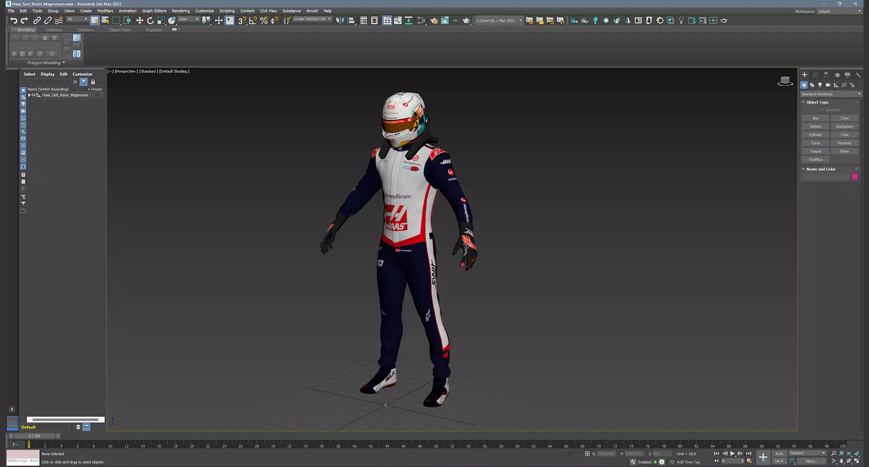Toggle the Scene Explorer filter icon
The image size is (869, 467).
click(84, 82)
